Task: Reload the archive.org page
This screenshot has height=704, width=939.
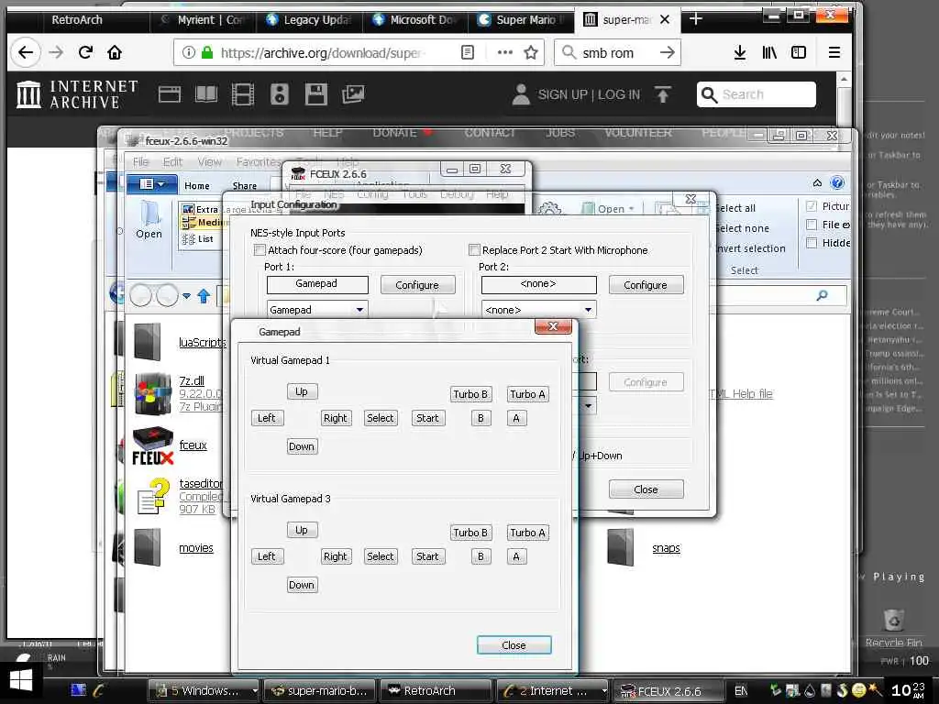Action: [x=85, y=52]
